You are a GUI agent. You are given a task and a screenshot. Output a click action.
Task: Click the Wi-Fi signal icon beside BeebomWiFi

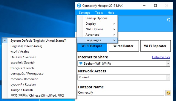(81, 64)
